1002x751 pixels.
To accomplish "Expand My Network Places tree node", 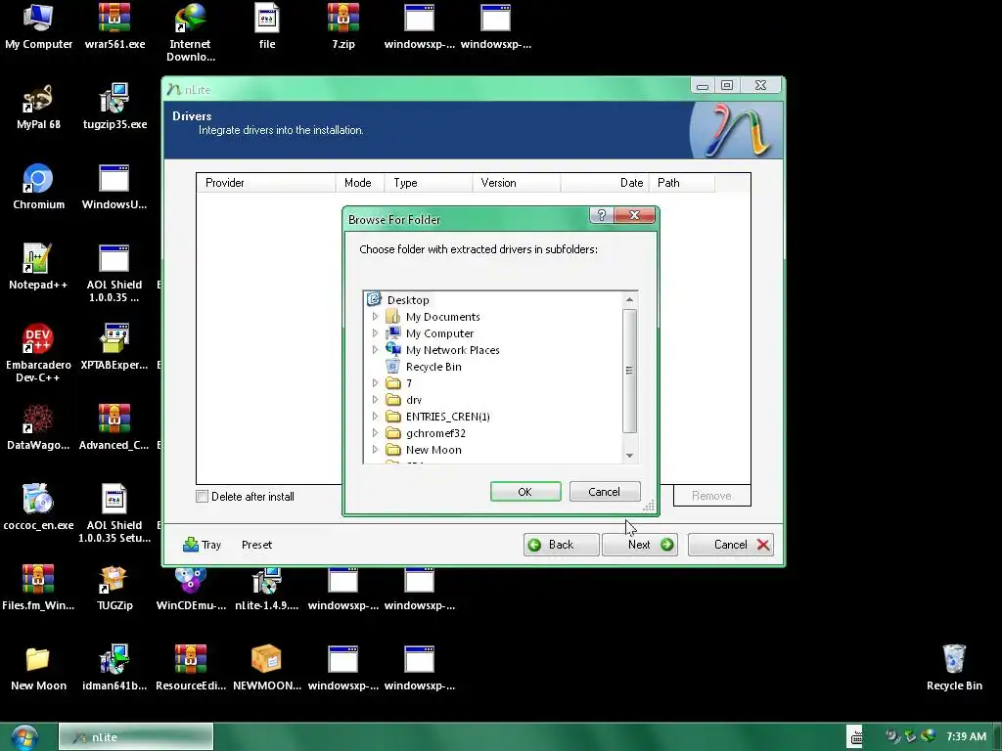I will pyautogui.click(x=375, y=349).
